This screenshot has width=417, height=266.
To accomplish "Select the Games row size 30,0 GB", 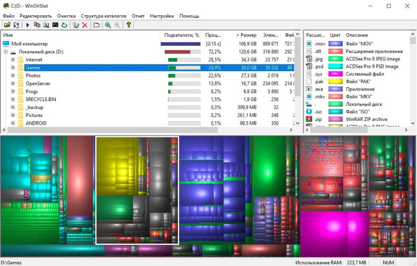I will click(248, 68).
